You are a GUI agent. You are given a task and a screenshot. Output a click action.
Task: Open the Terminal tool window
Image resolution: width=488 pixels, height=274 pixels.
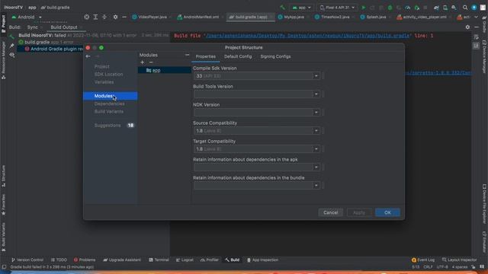[159, 260]
